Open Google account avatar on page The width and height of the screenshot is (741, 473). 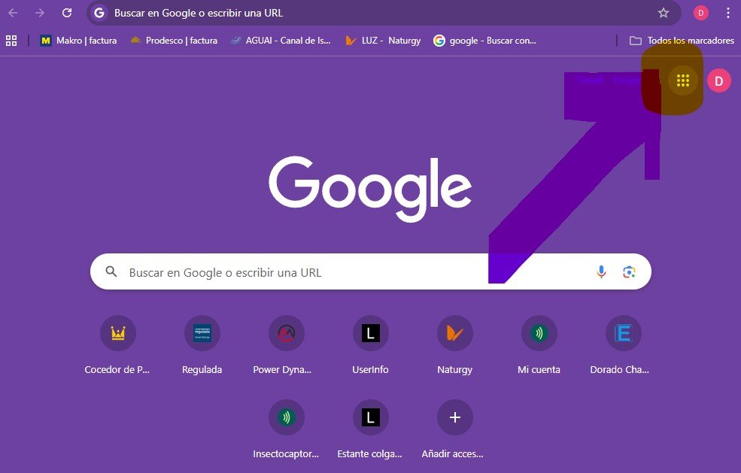click(x=718, y=80)
